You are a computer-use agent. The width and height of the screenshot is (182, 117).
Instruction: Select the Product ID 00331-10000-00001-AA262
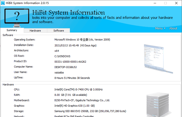(x=70, y=62)
